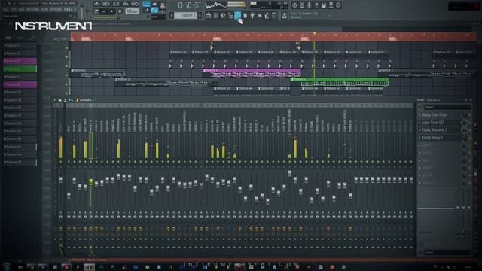Image resolution: width=482 pixels, height=271 pixels.
Task: Select the blue draw tool icon near snap
Action: tap(154, 10)
